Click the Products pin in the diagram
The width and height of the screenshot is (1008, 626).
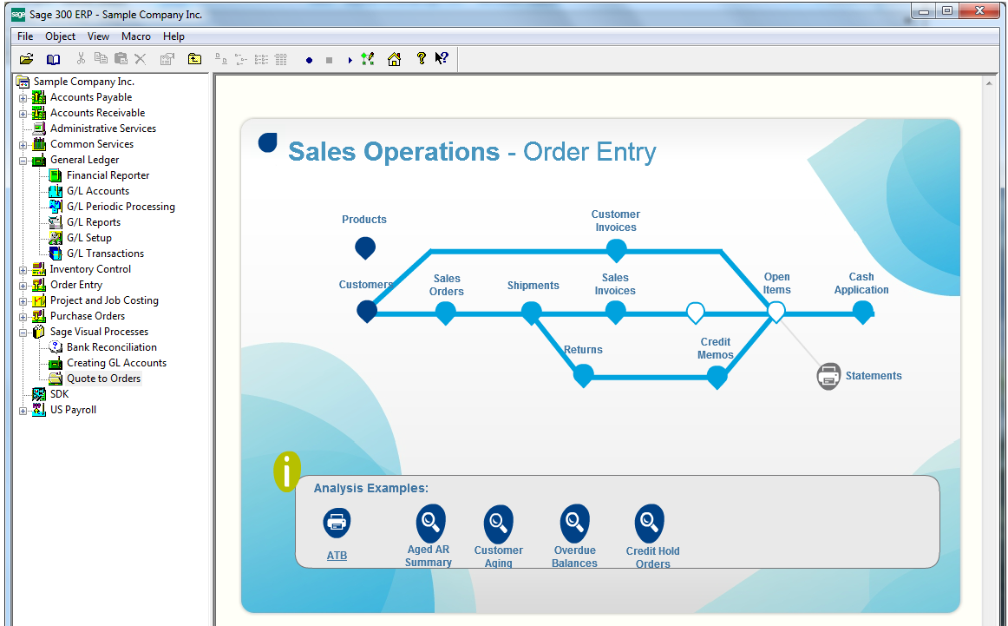pos(365,247)
